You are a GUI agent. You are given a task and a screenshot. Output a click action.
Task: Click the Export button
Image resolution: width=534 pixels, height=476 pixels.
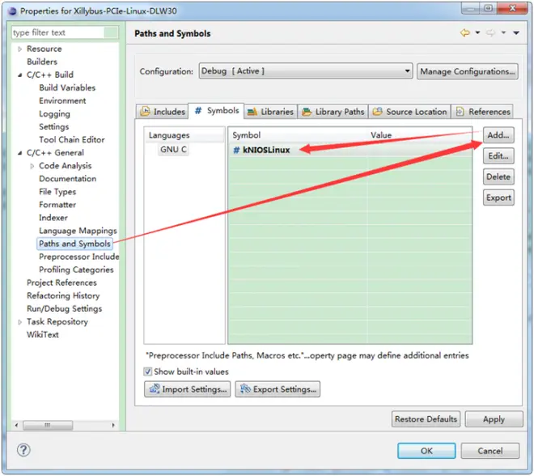(x=498, y=198)
